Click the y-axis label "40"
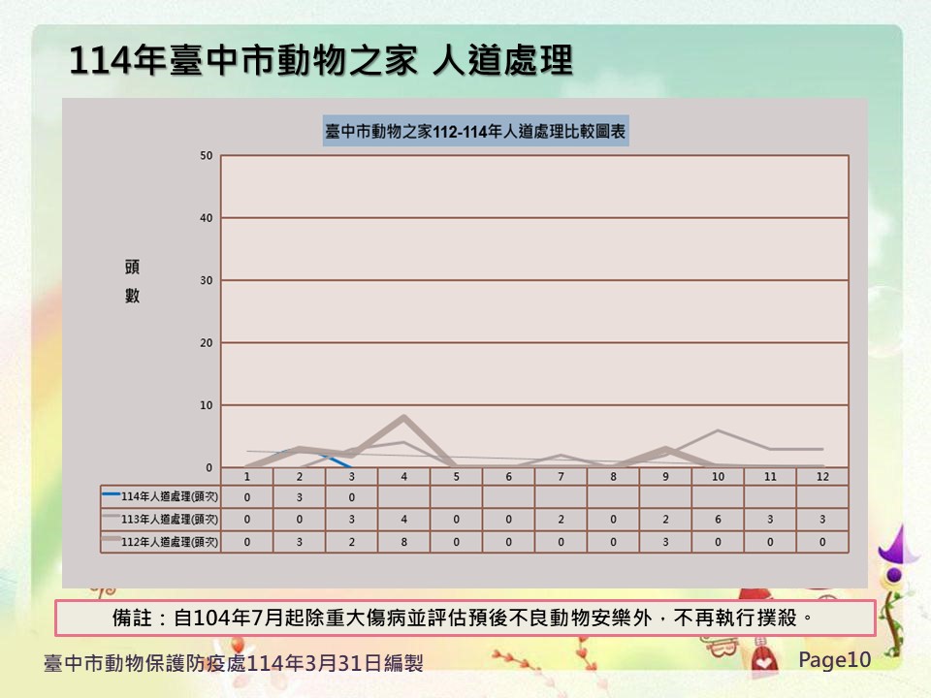Screen dimensions: 931x698 pos(206,218)
